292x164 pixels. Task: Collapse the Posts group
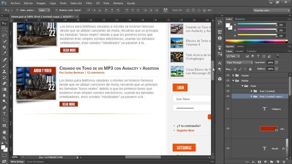click(242, 86)
